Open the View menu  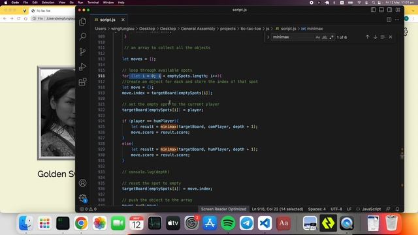(x=62, y=3)
